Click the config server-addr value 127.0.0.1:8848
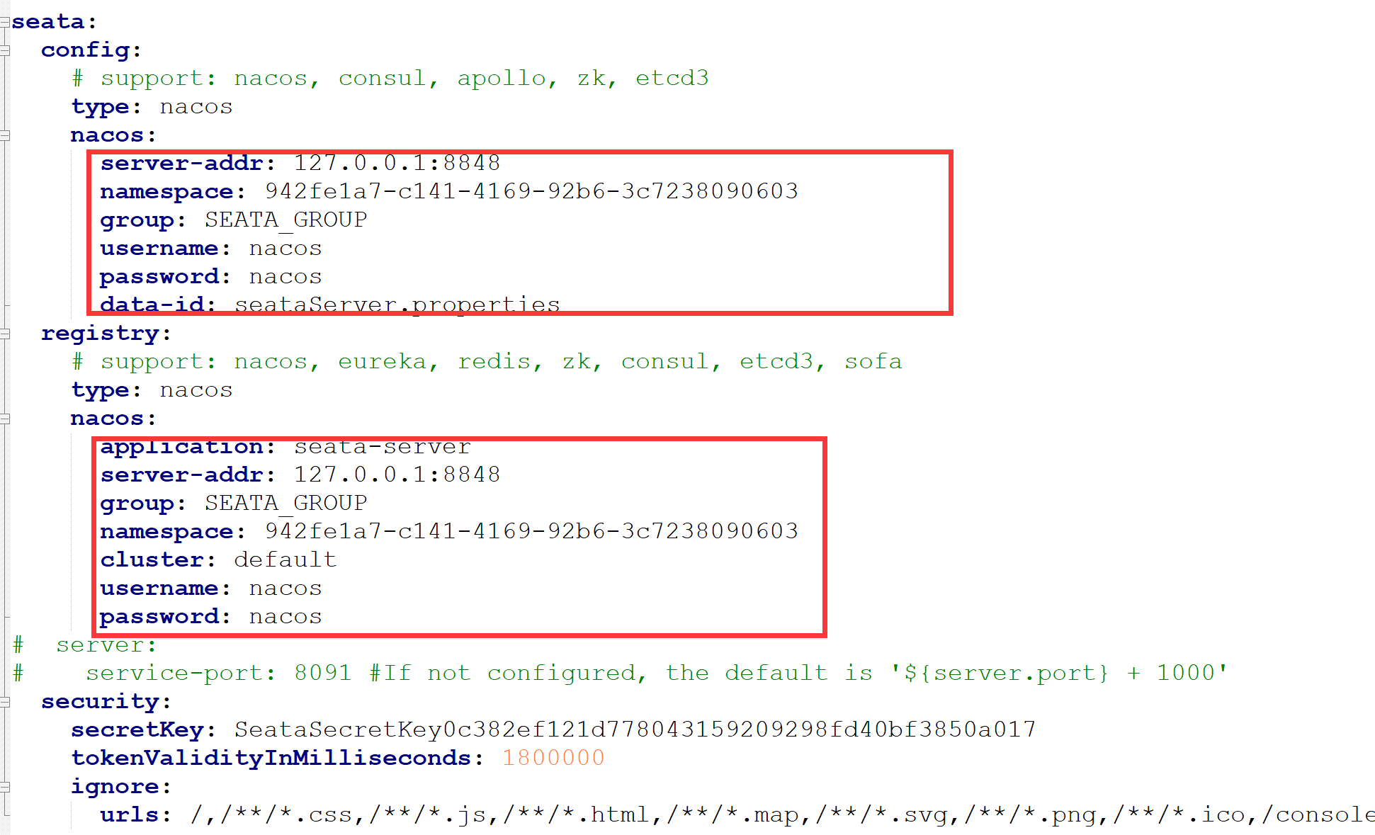The width and height of the screenshot is (1375, 835). (x=397, y=163)
